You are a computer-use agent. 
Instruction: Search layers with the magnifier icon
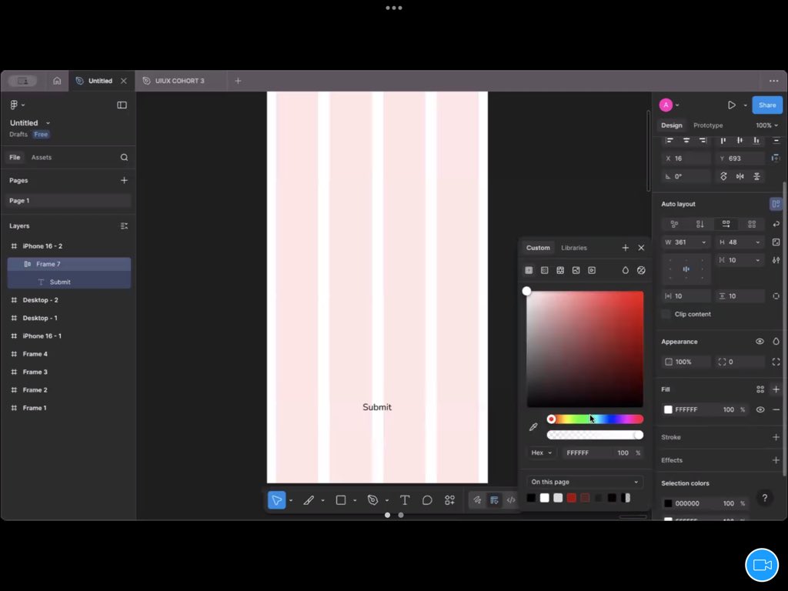click(124, 157)
